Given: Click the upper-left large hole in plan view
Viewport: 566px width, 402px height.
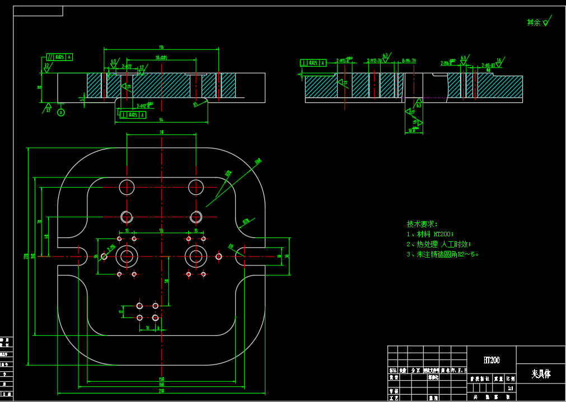Looking at the screenshot, I should [127, 186].
